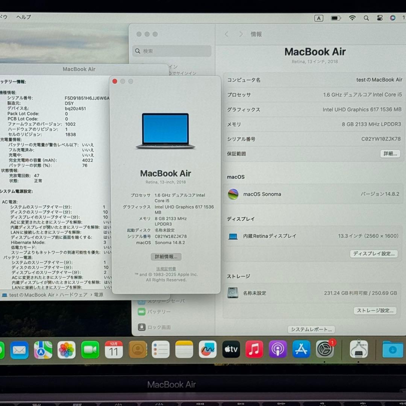Open FaceTime from the Dock

[89, 349]
